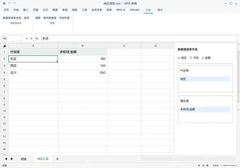
Task: Select column C header
Action: [124, 46]
